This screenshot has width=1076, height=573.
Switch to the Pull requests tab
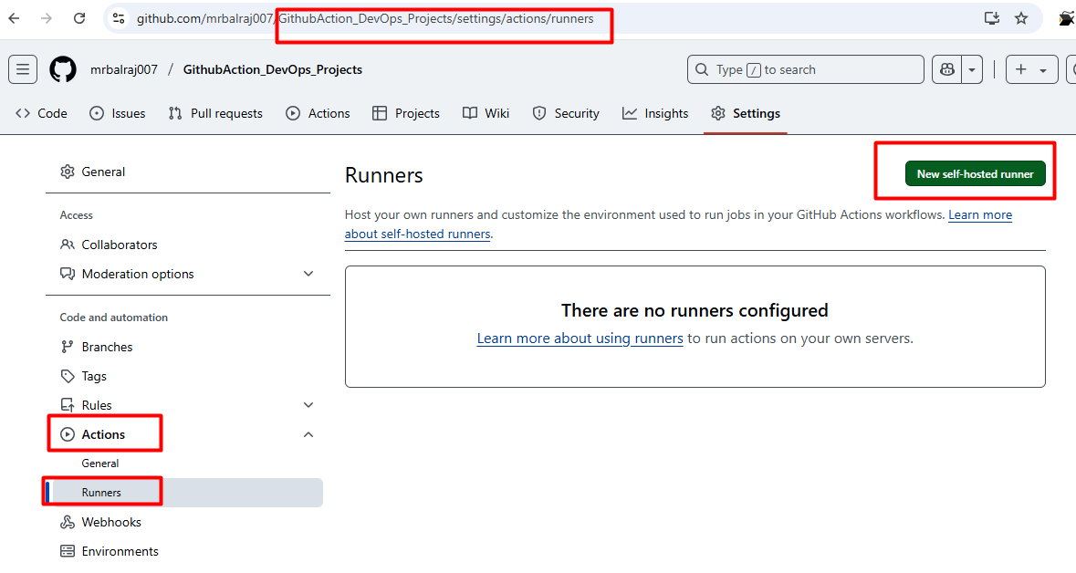tap(215, 113)
